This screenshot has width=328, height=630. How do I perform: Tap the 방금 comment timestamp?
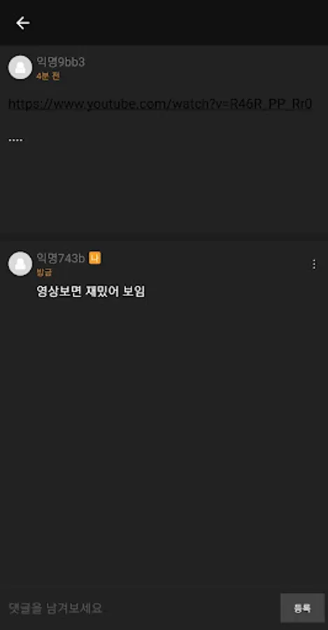tap(44, 273)
